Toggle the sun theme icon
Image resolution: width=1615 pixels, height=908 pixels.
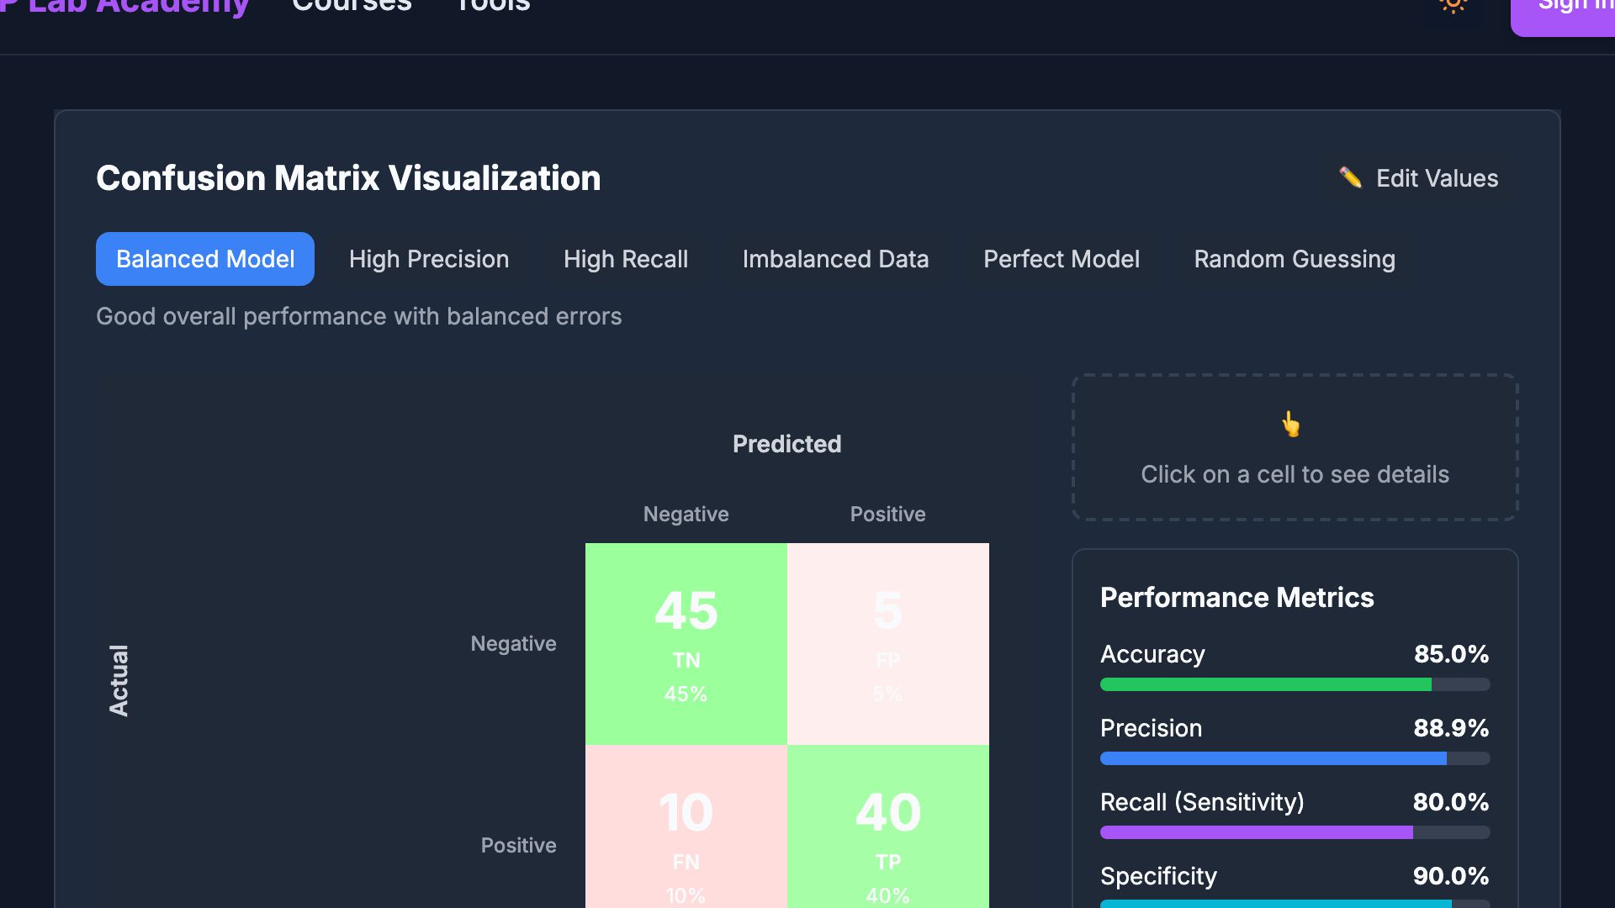(1453, 5)
